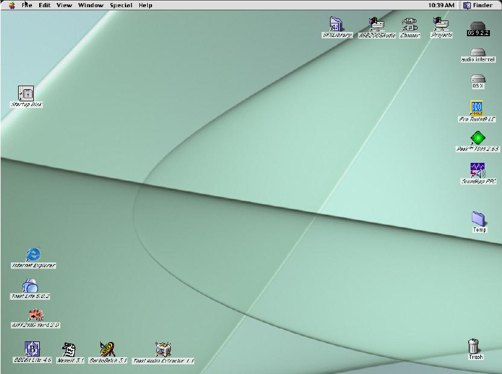Select the AIFF2WAC converter icon
The image size is (502, 374).
click(x=36, y=315)
